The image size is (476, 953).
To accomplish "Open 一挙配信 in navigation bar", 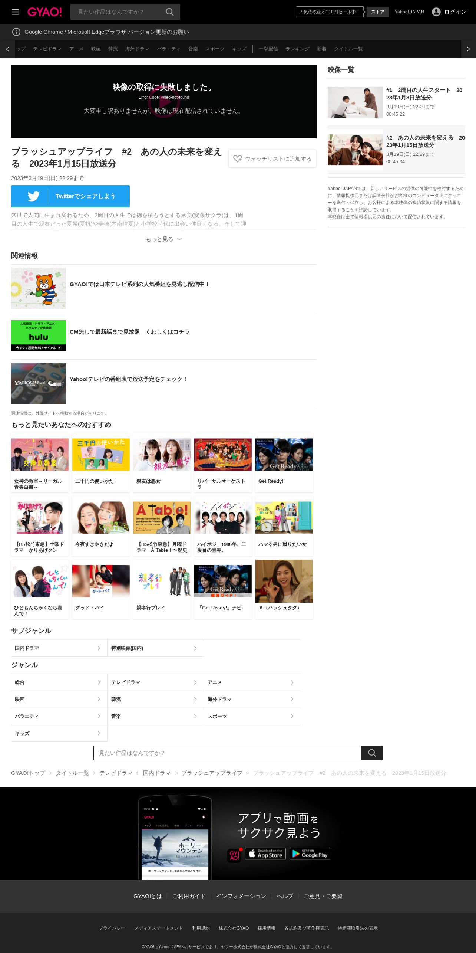I will pyautogui.click(x=268, y=49).
